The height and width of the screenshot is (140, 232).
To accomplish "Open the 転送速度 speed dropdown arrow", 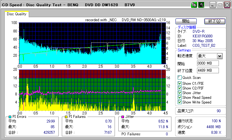I will (x=220, y=56).
